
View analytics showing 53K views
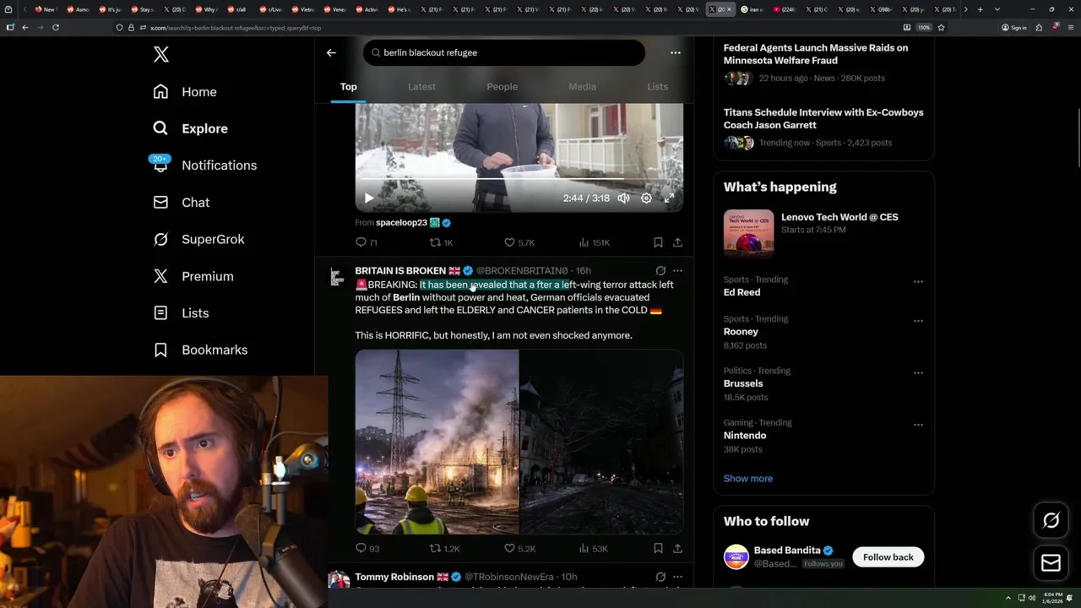point(593,548)
